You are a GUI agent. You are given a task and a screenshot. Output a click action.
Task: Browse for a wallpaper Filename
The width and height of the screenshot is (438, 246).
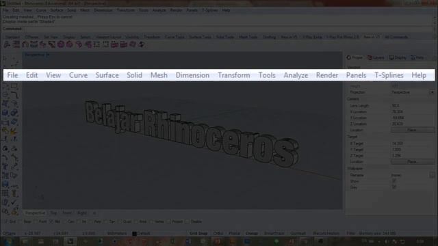click(x=432, y=175)
